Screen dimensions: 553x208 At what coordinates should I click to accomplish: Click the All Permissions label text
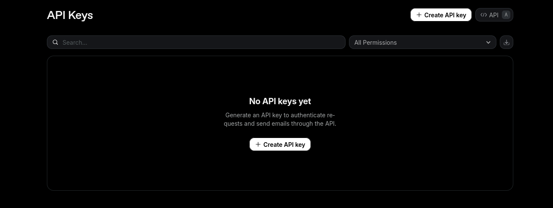click(x=375, y=42)
